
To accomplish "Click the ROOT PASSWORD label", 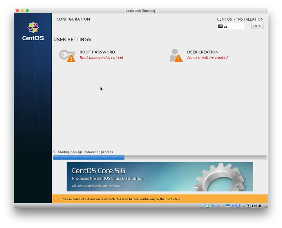I will coord(97,52).
